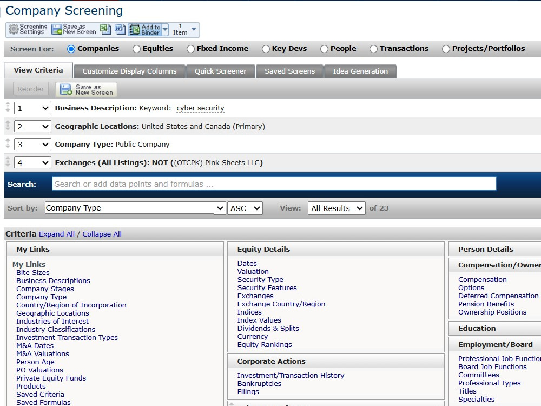
Task: Open Saved Criteria link
Action: 40,394
